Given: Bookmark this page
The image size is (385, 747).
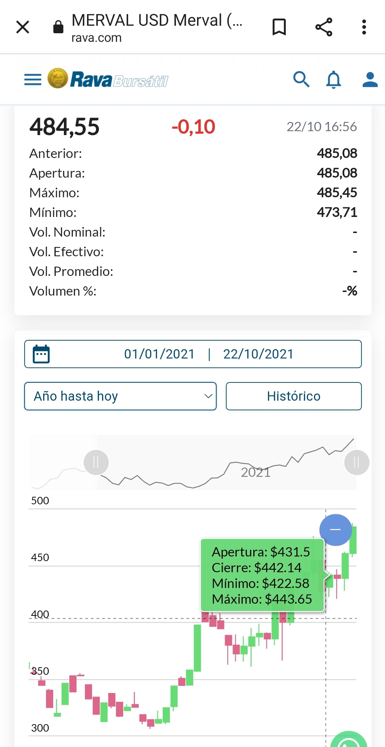Looking at the screenshot, I should point(279,27).
